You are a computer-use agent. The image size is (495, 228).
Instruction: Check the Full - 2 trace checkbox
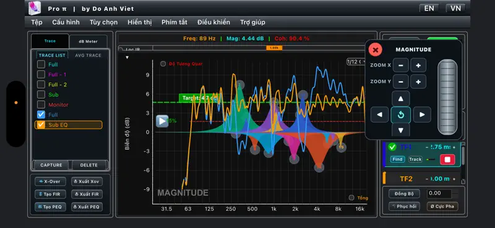pyautogui.click(x=41, y=84)
